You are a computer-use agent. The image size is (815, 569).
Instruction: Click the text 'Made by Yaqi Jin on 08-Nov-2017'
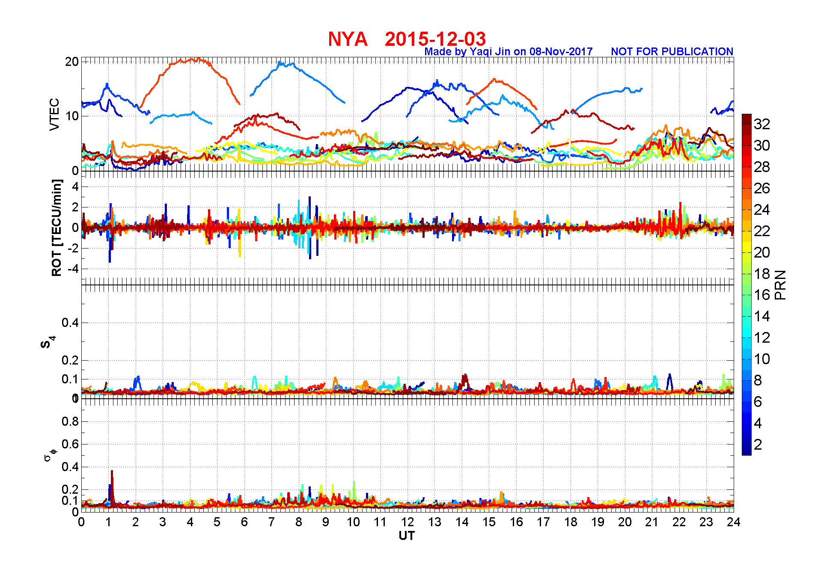point(508,52)
